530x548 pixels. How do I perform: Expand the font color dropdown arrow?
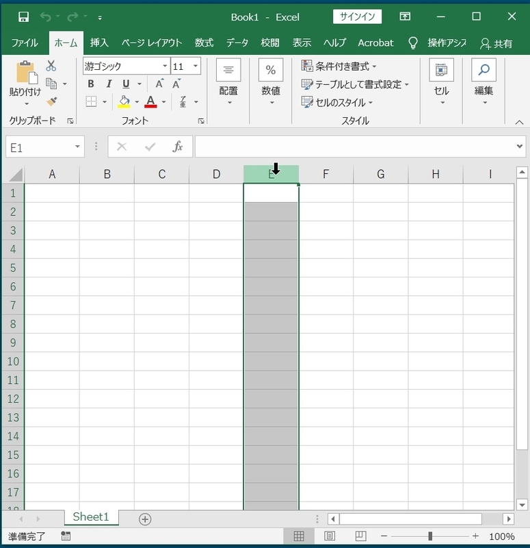coord(163,102)
